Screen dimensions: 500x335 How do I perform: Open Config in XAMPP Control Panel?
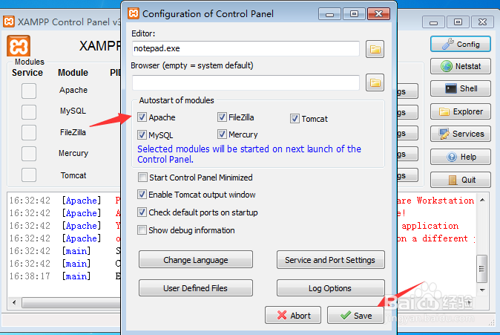460,44
